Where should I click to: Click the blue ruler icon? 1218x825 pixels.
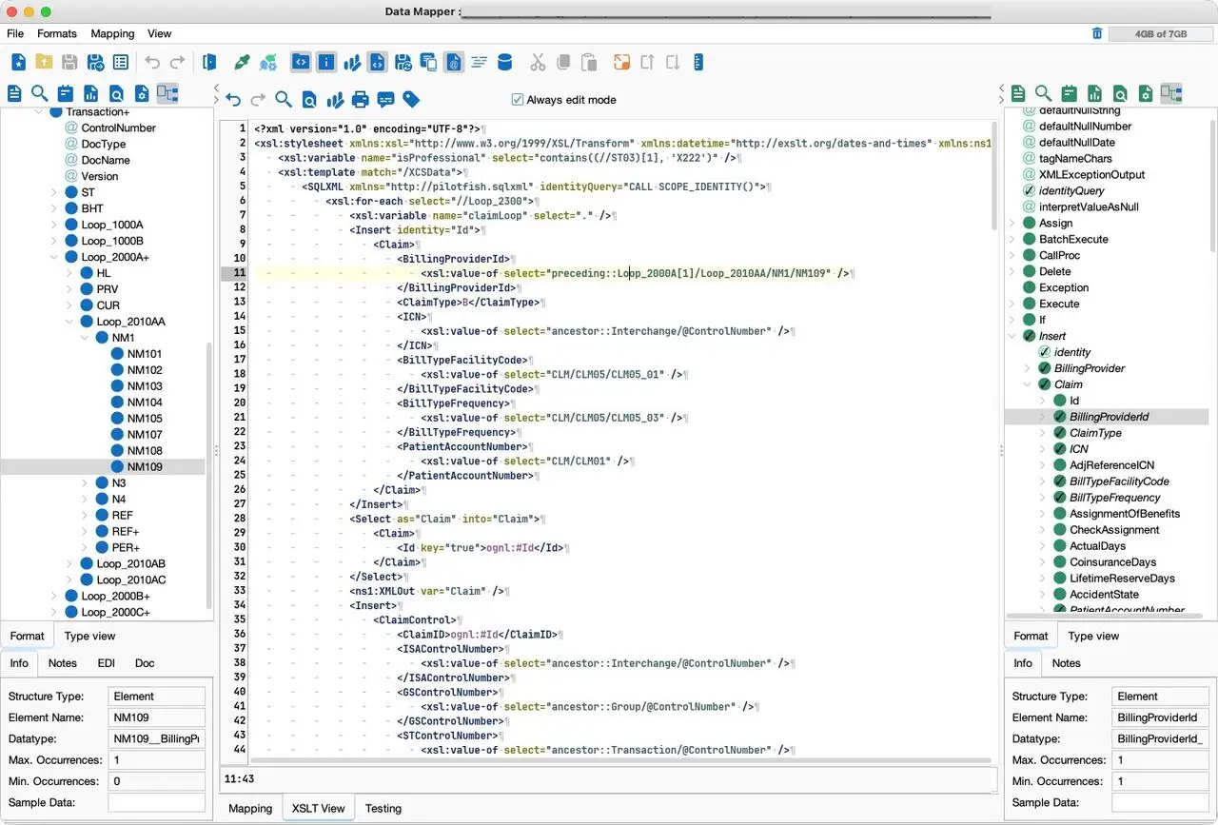pos(698,63)
